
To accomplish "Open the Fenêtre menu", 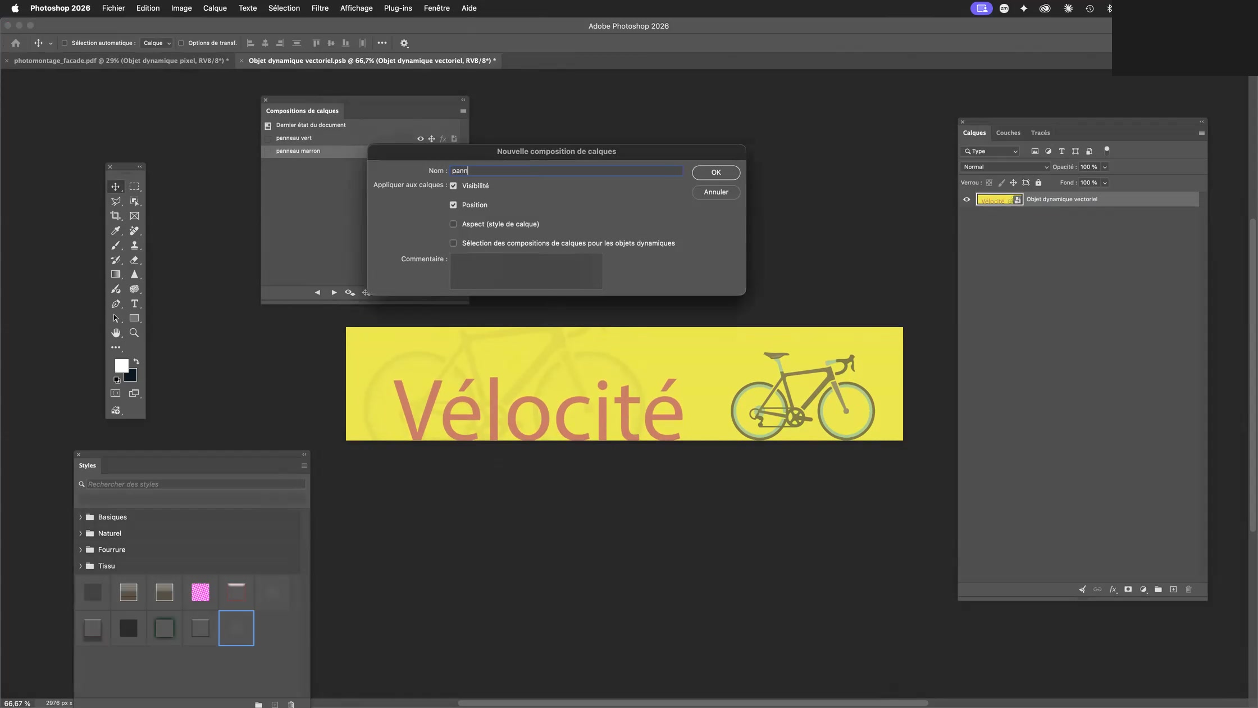I will click(436, 8).
